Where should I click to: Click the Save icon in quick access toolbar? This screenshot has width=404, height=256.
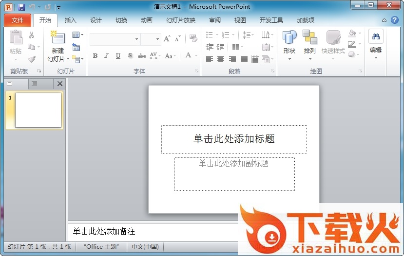21,7
